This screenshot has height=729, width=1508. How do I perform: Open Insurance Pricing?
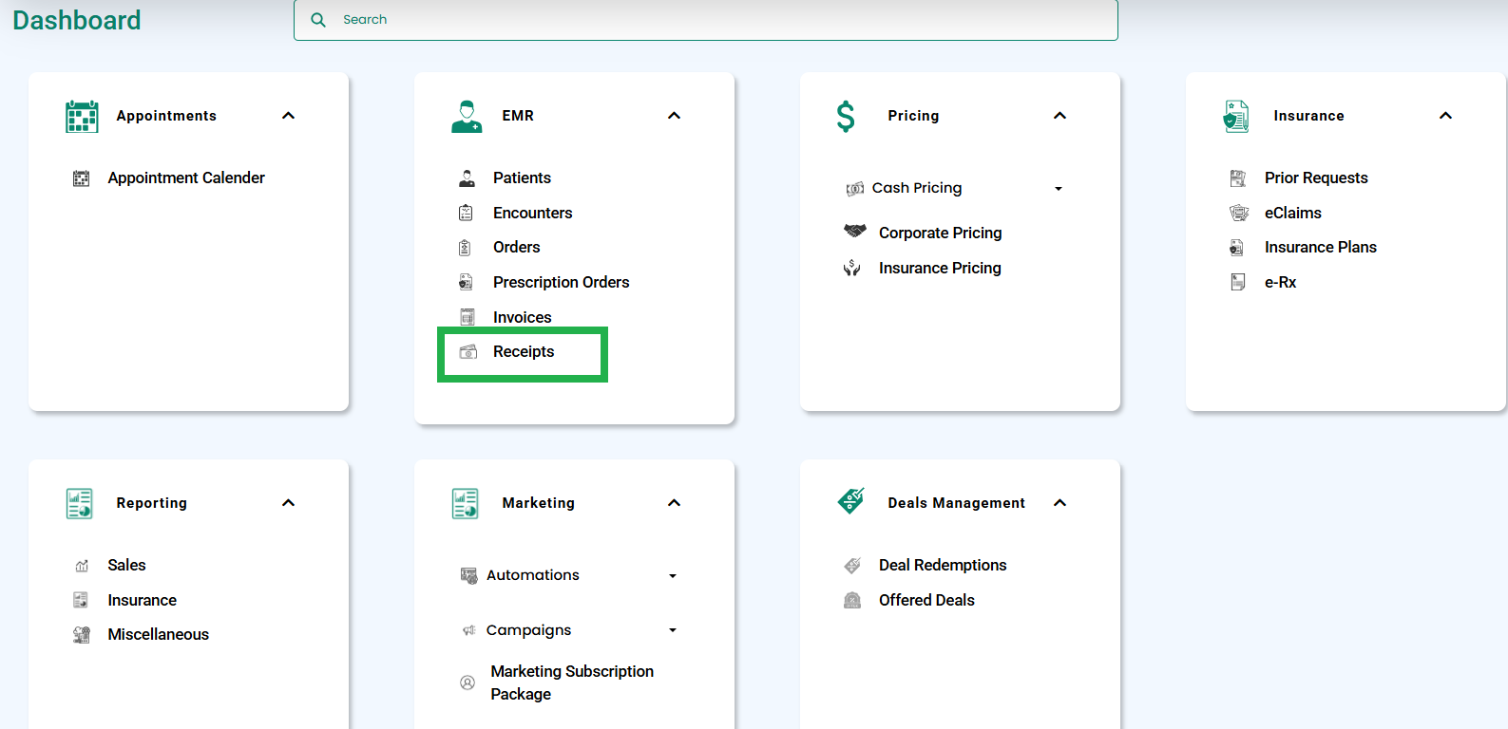940,269
